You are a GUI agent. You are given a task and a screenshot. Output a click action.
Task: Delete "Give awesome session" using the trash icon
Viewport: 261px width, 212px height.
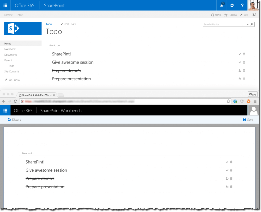244,62
